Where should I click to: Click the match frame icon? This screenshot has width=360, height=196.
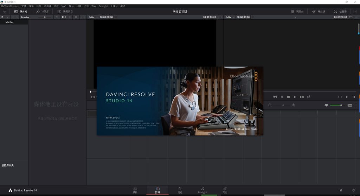[340, 97]
